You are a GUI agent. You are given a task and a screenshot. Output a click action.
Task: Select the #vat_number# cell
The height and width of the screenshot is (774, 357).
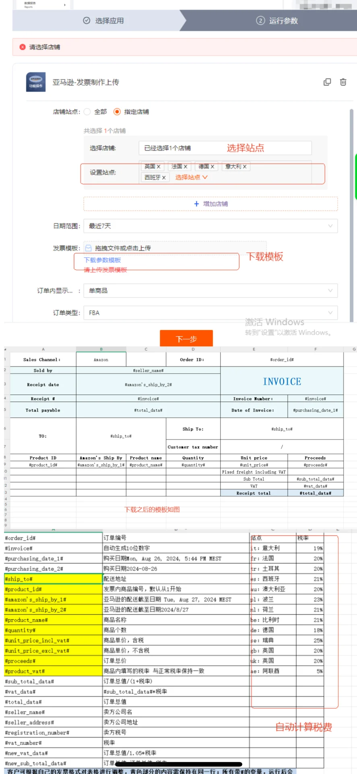pyautogui.click(x=53, y=743)
